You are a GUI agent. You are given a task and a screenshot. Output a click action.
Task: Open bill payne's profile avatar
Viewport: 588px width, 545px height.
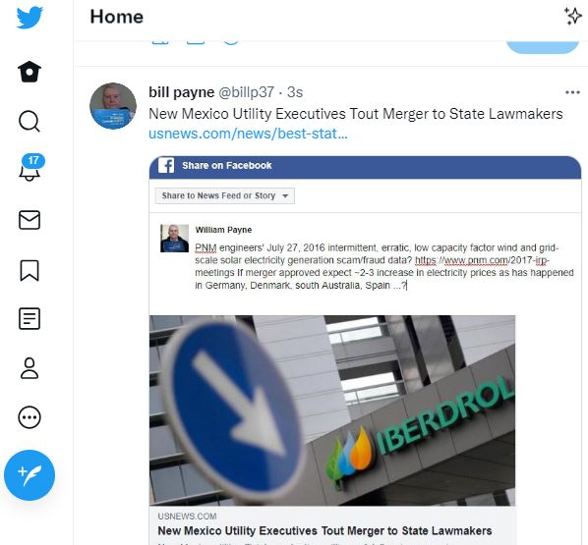(113, 106)
